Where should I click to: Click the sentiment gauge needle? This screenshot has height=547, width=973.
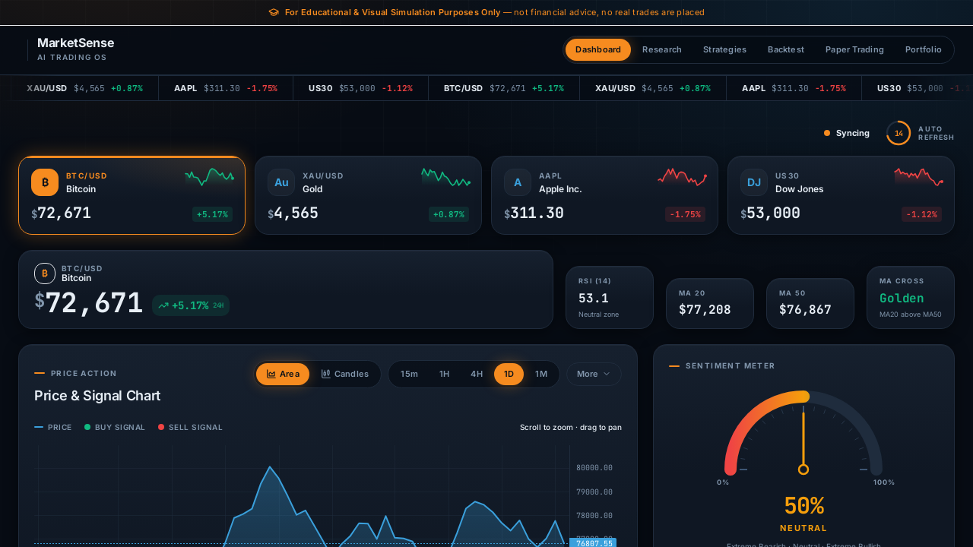click(x=803, y=441)
